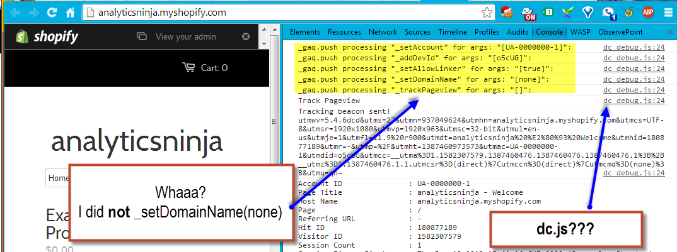Click the colorful feather extension icon
Image resolution: width=677 pixels, height=252 pixels.
(568, 13)
